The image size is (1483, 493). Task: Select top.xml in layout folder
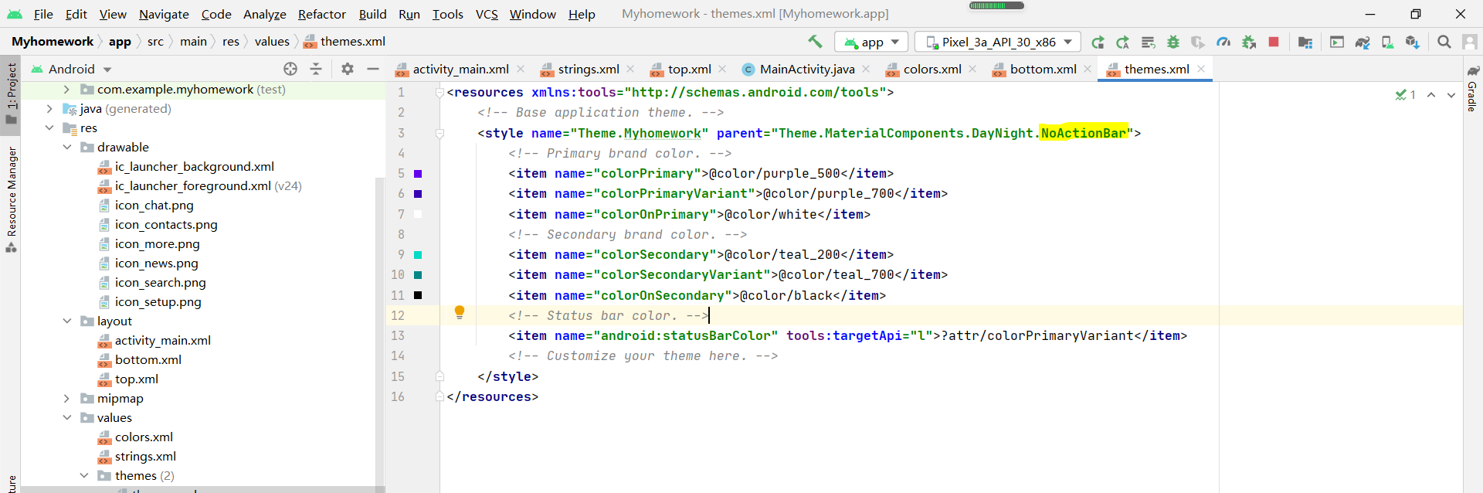coord(136,379)
